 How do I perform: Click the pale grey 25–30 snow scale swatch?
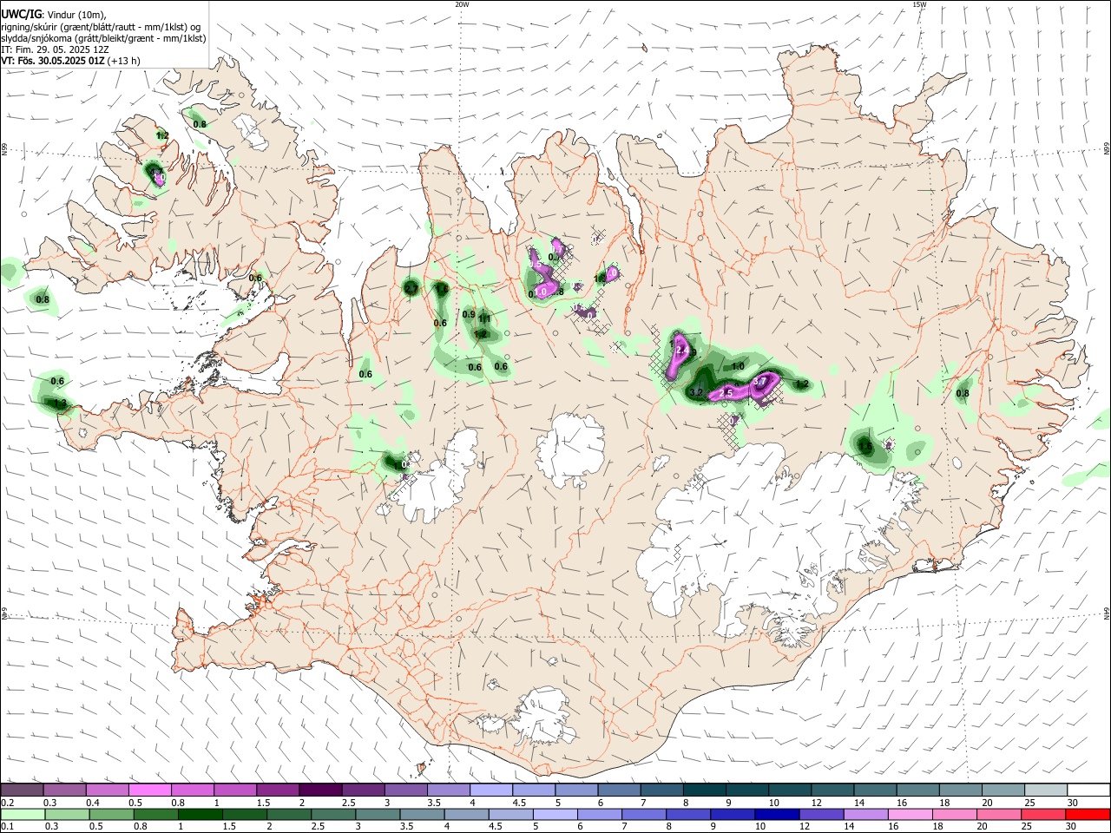pyautogui.click(x=1046, y=790)
